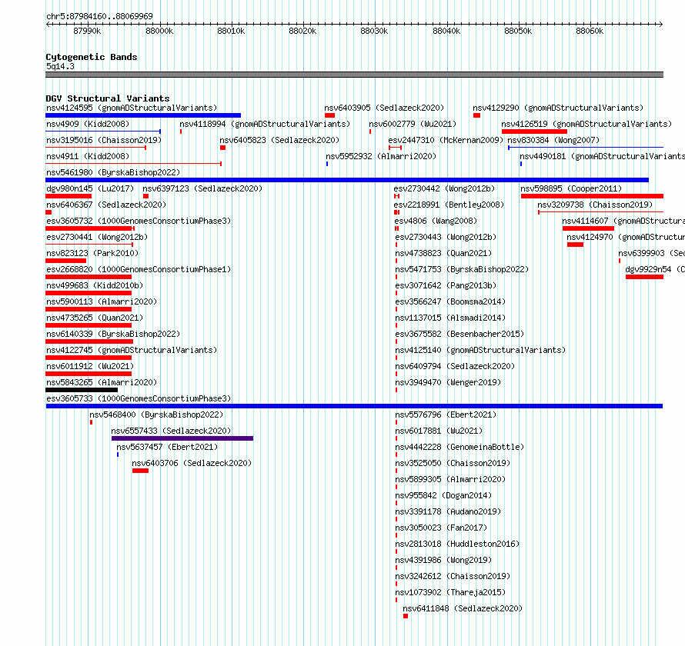Open esv2730441 (Wong2012b) variant
Screen dimensions: 685x646
click(x=97, y=237)
